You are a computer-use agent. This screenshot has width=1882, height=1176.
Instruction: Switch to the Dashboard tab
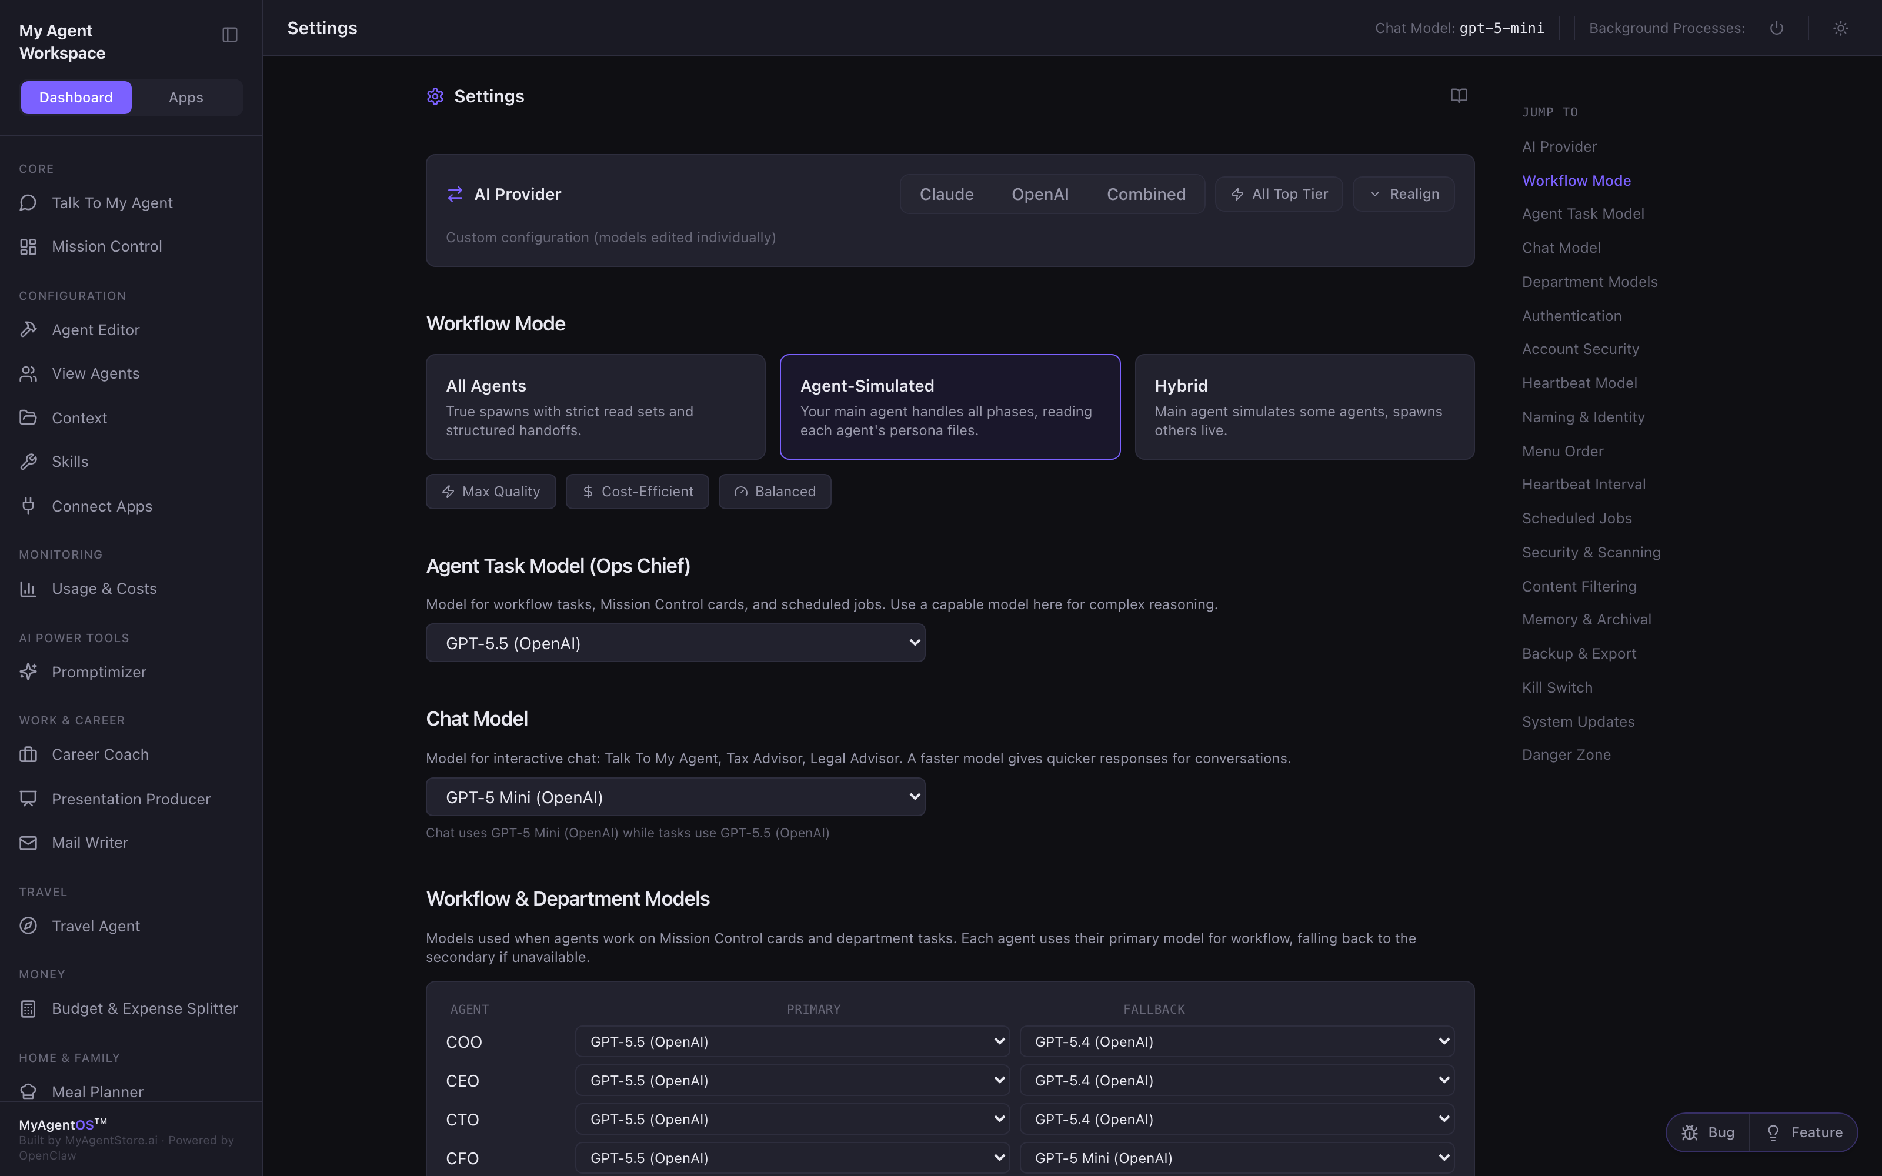(76, 98)
